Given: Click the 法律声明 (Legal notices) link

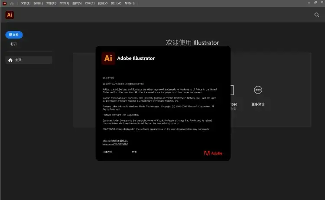Looking at the screenshot, I should [107, 152].
